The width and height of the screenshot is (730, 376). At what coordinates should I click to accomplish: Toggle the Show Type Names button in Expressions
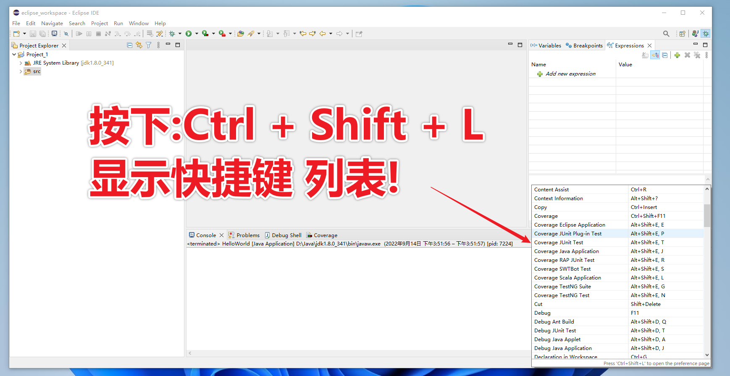(645, 55)
